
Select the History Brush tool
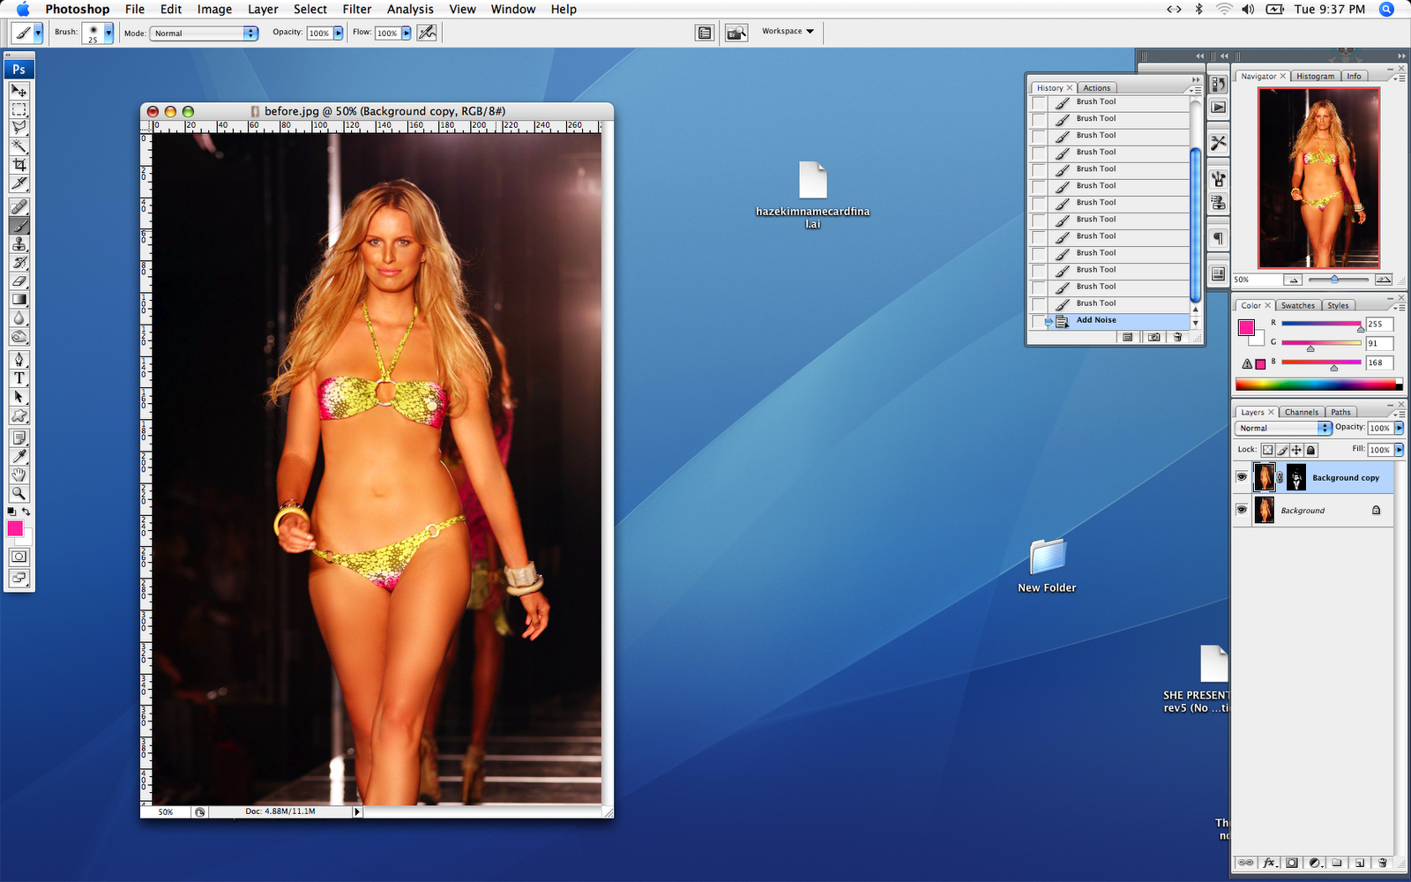point(19,262)
